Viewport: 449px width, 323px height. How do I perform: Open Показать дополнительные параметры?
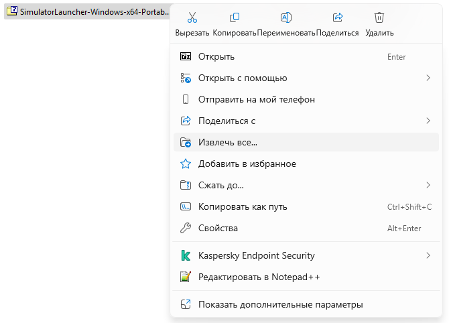280,304
